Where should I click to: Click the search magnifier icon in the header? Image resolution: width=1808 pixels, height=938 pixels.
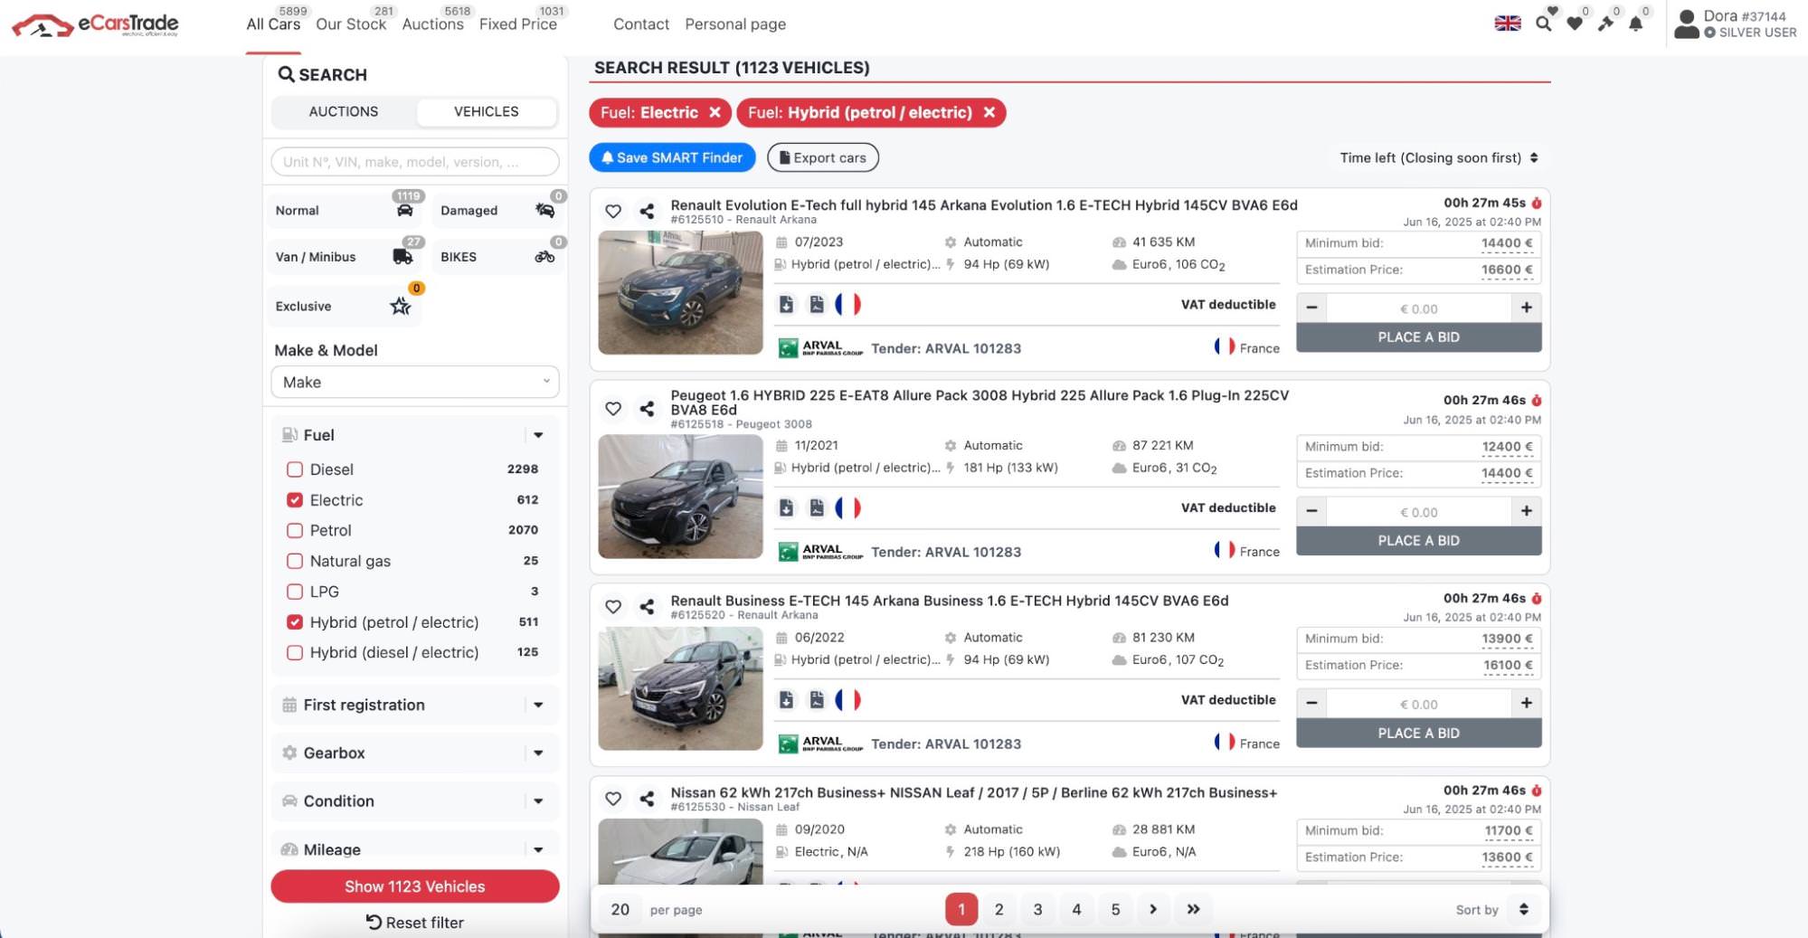tap(1543, 24)
